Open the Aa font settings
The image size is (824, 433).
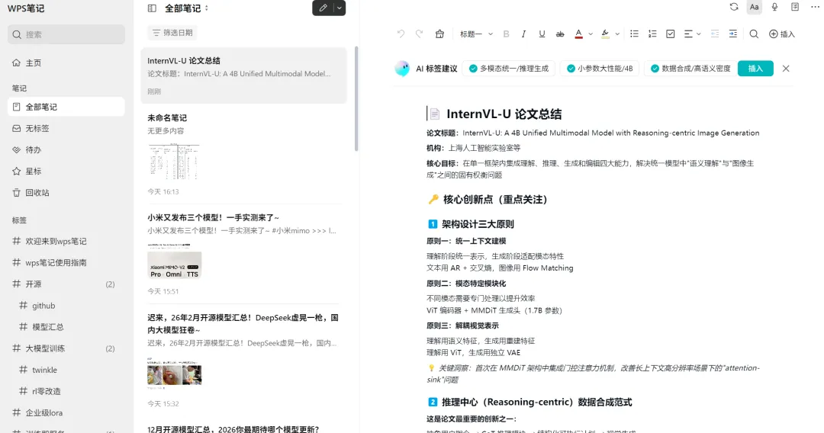tap(754, 7)
